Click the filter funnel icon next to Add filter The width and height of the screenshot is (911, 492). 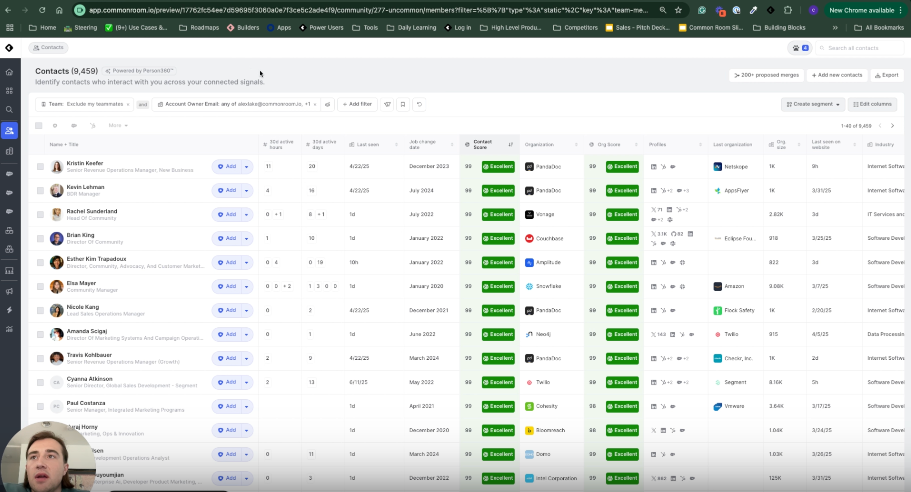[387, 104]
